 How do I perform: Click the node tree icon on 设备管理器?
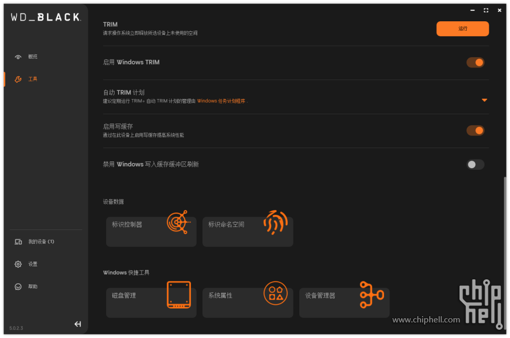click(372, 294)
